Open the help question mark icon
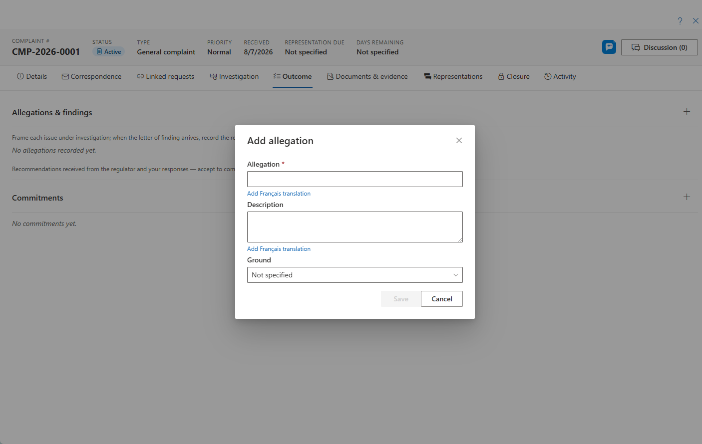Viewport: 702px width, 444px height. (680, 21)
